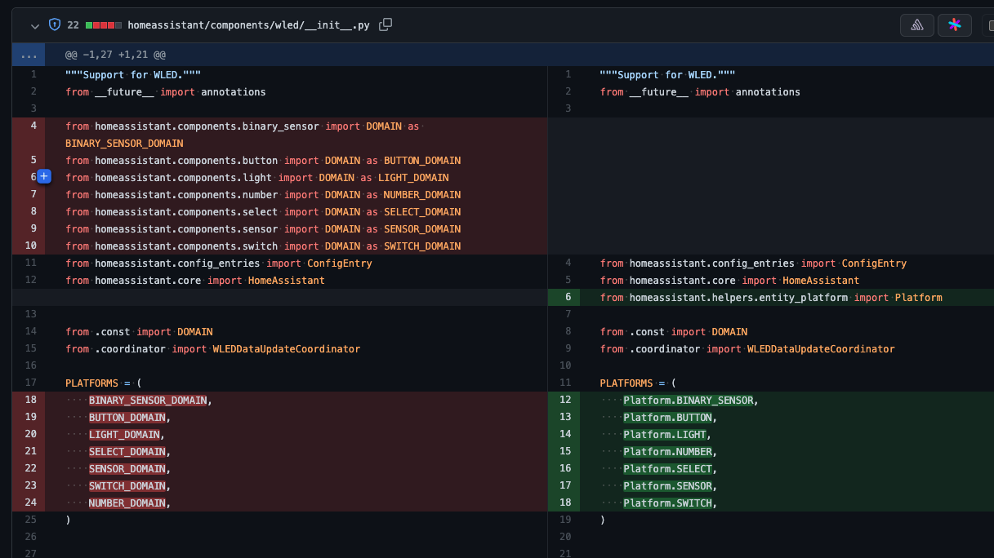Click the rightmost partially visible toolbar button
This screenshot has width=994, height=558.
pyautogui.click(x=988, y=24)
